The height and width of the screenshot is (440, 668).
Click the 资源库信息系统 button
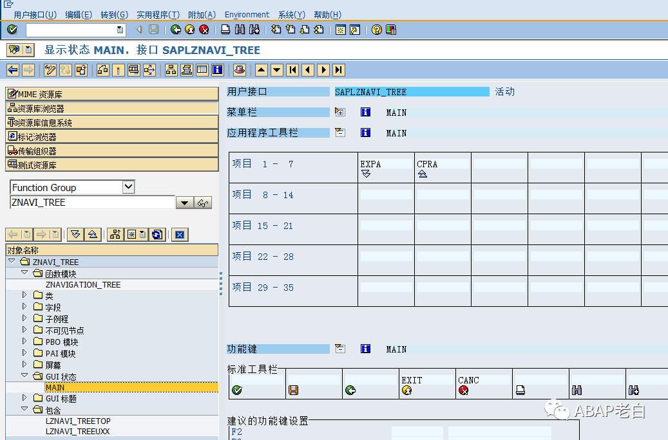(112, 123)
